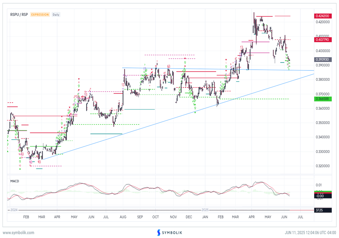Screen dimensions: 339x238
Task: Click the 2024 year marker on timeline
Action: point(14,210)
